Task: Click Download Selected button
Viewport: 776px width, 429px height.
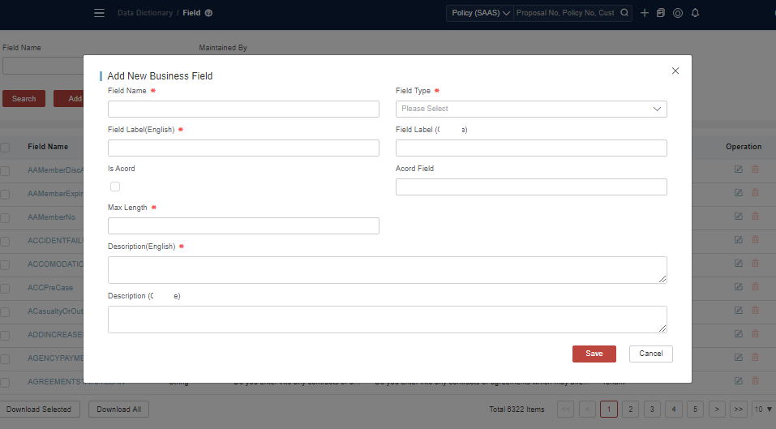Action: point(39,410)
